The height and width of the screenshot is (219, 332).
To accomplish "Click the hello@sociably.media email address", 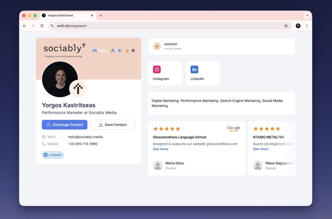I will (85, 137).
